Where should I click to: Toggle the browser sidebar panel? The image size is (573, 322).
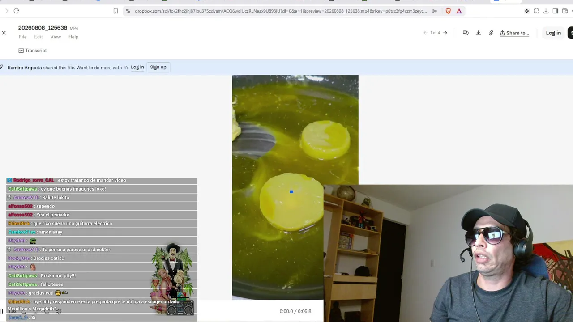click(555, 11)
